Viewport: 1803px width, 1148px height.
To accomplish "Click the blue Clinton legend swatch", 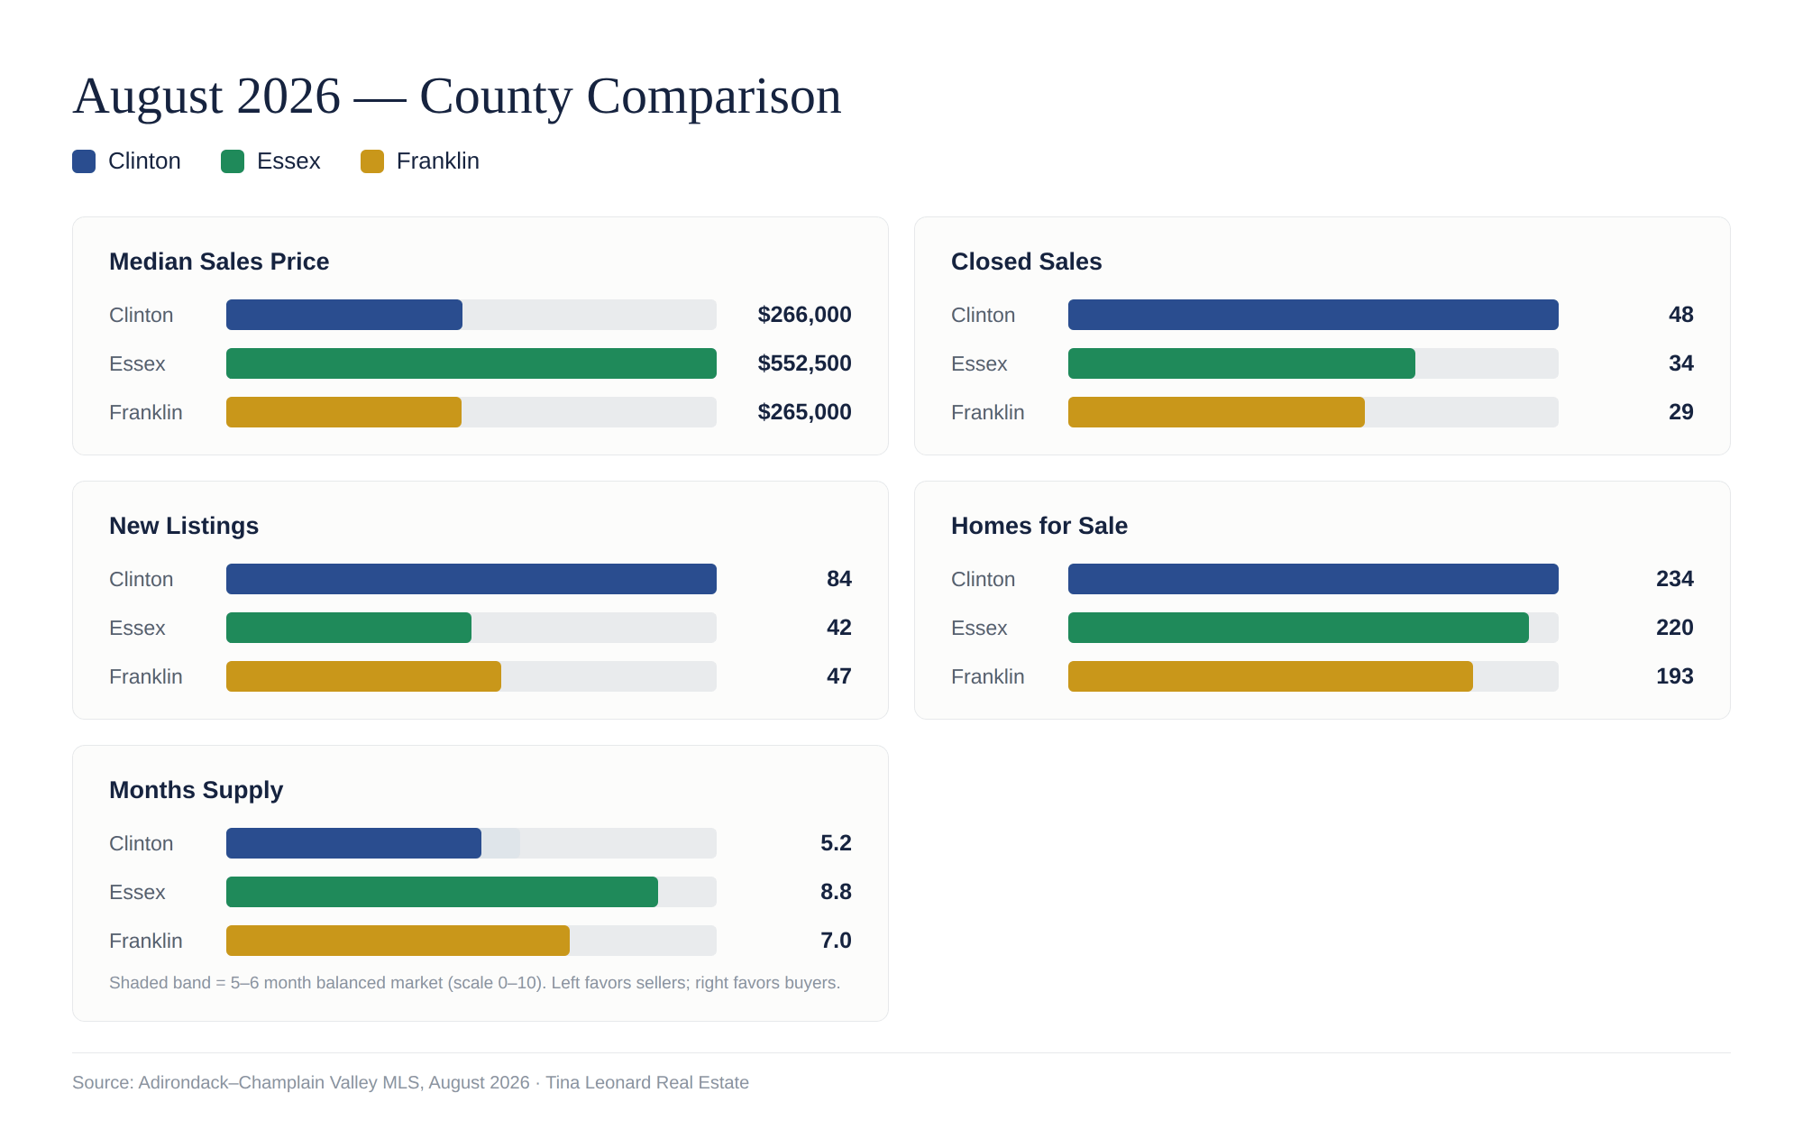I will point(84,161).
